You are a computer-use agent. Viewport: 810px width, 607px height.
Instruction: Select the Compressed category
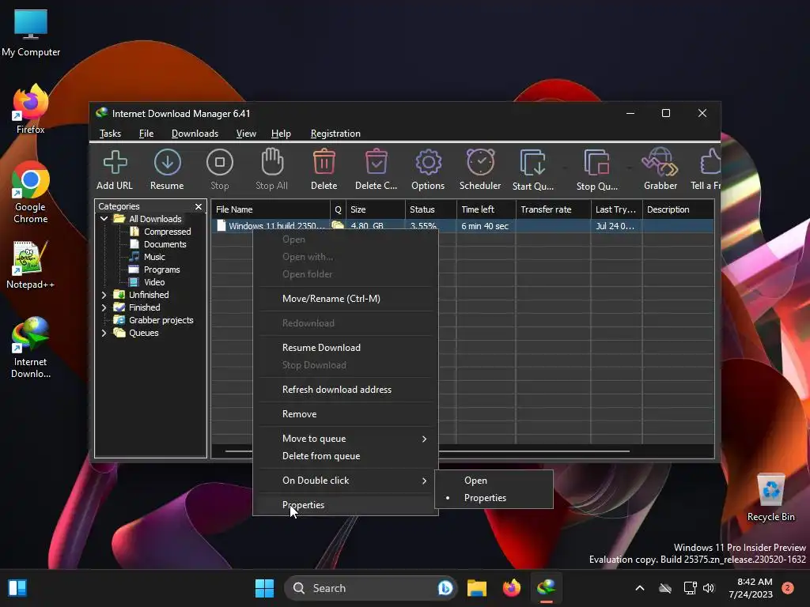(167, 232)
